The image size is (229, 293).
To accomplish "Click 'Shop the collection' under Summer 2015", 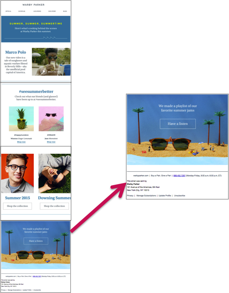I will coord(17,206).
